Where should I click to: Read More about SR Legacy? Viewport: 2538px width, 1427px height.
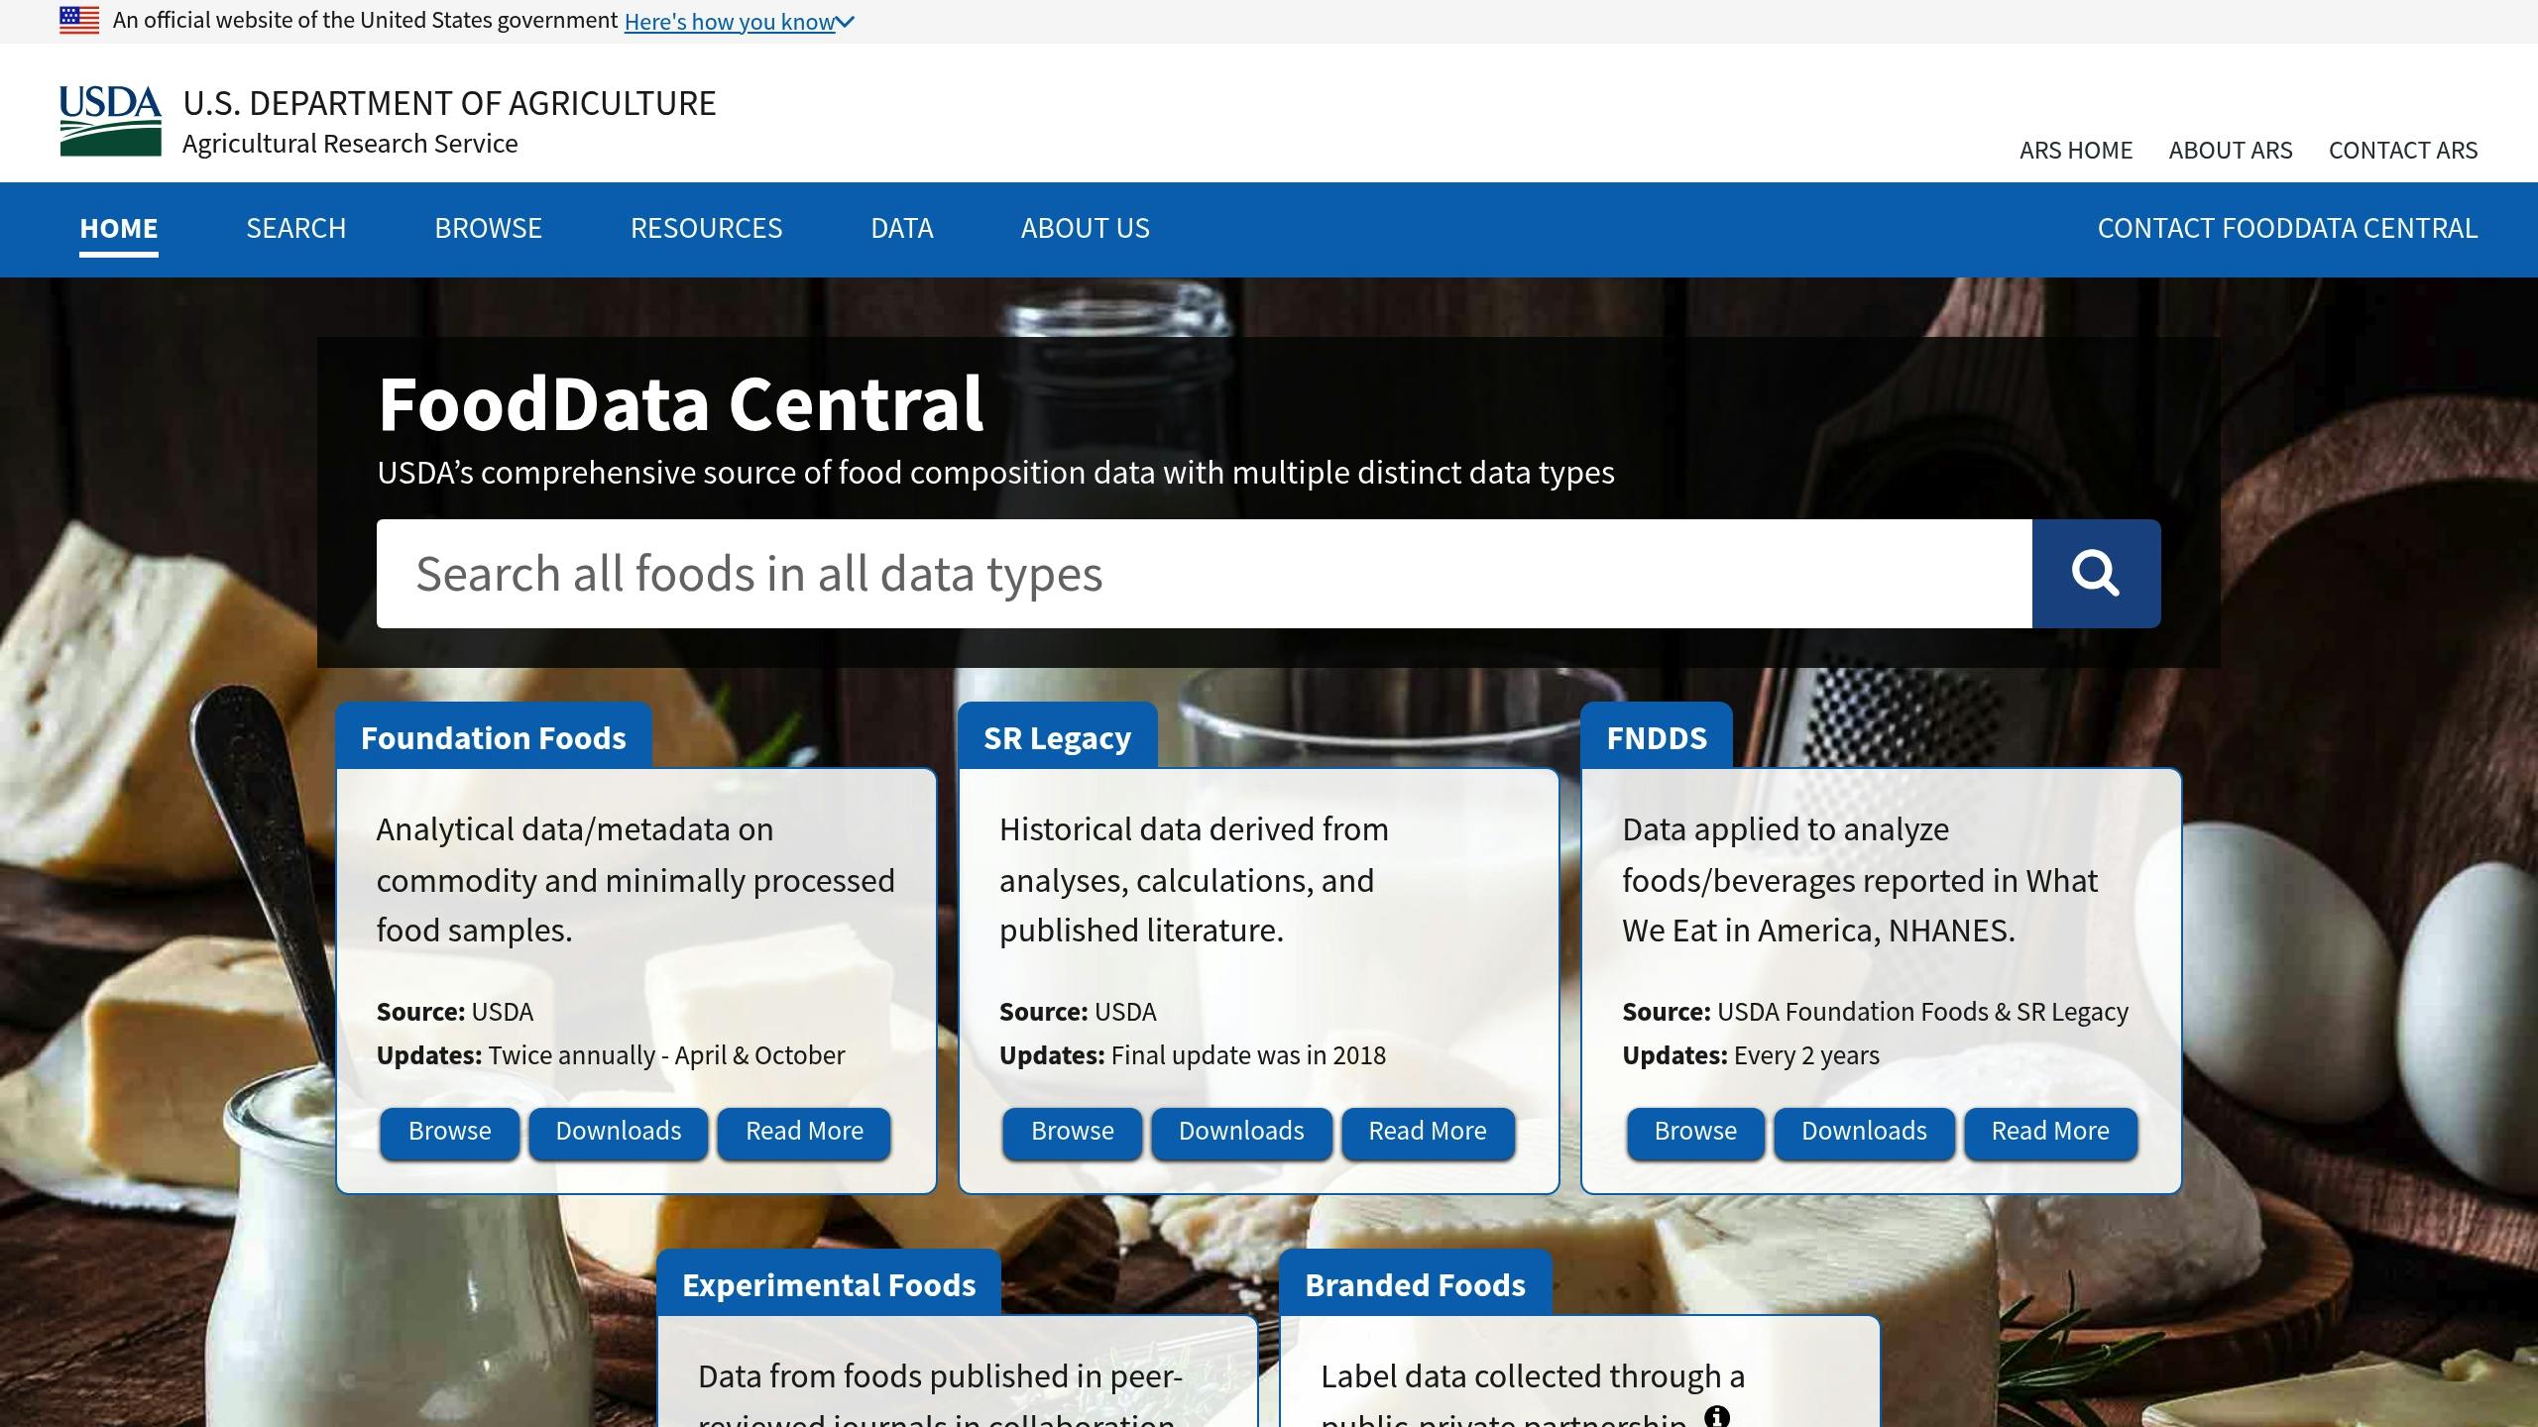click(1428, 1132)
